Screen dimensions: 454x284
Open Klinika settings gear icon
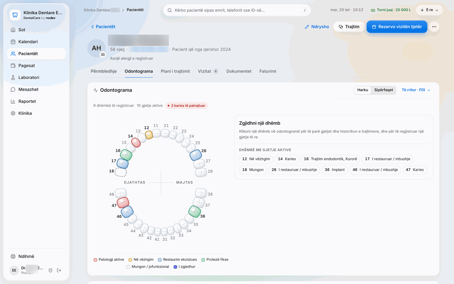coord(13,113)
